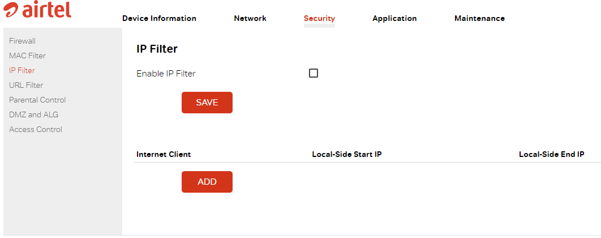Click the red SAVE button
Image resolution: width=601 pixels, height=238 pixels.
coord(207,103)
